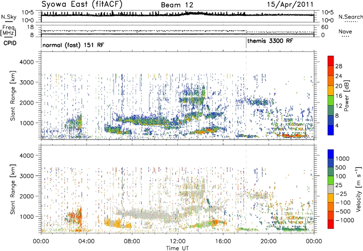Click the gray band of velocity colorbar
Screen dimensions: 363x251
[x=331, y=189]
